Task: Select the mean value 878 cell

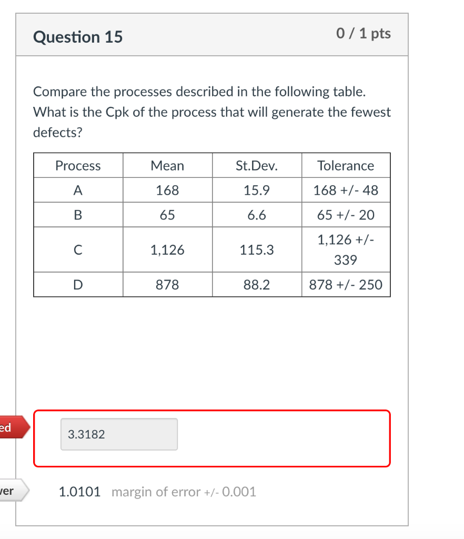Action: (x=167, y=285)
